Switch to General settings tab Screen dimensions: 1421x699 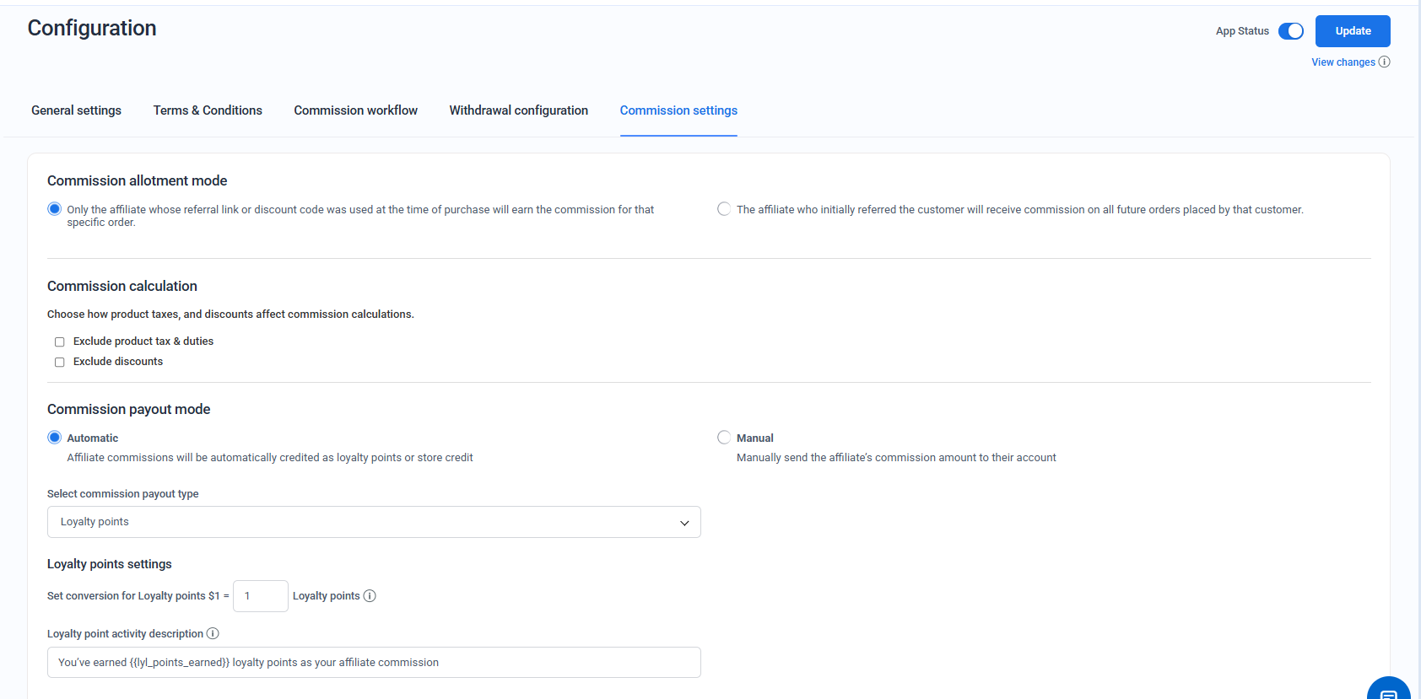tap(76, 110)
